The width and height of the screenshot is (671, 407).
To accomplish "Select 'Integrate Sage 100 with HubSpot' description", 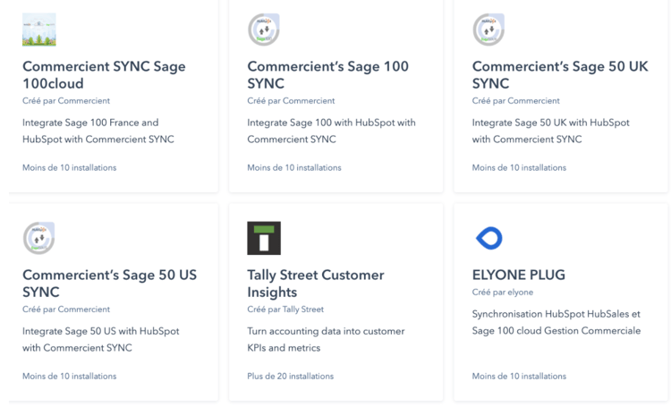I will [x=331, y=131].
